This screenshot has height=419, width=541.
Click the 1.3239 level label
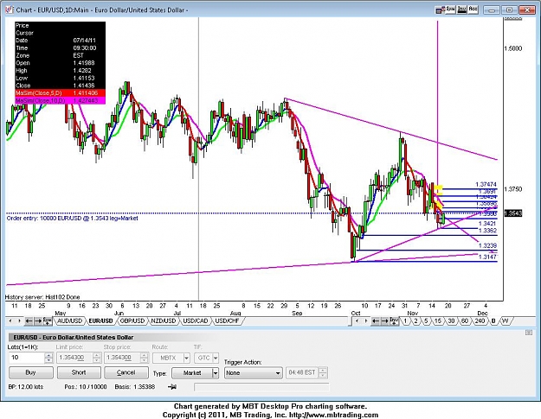click(x=487, y=245)
